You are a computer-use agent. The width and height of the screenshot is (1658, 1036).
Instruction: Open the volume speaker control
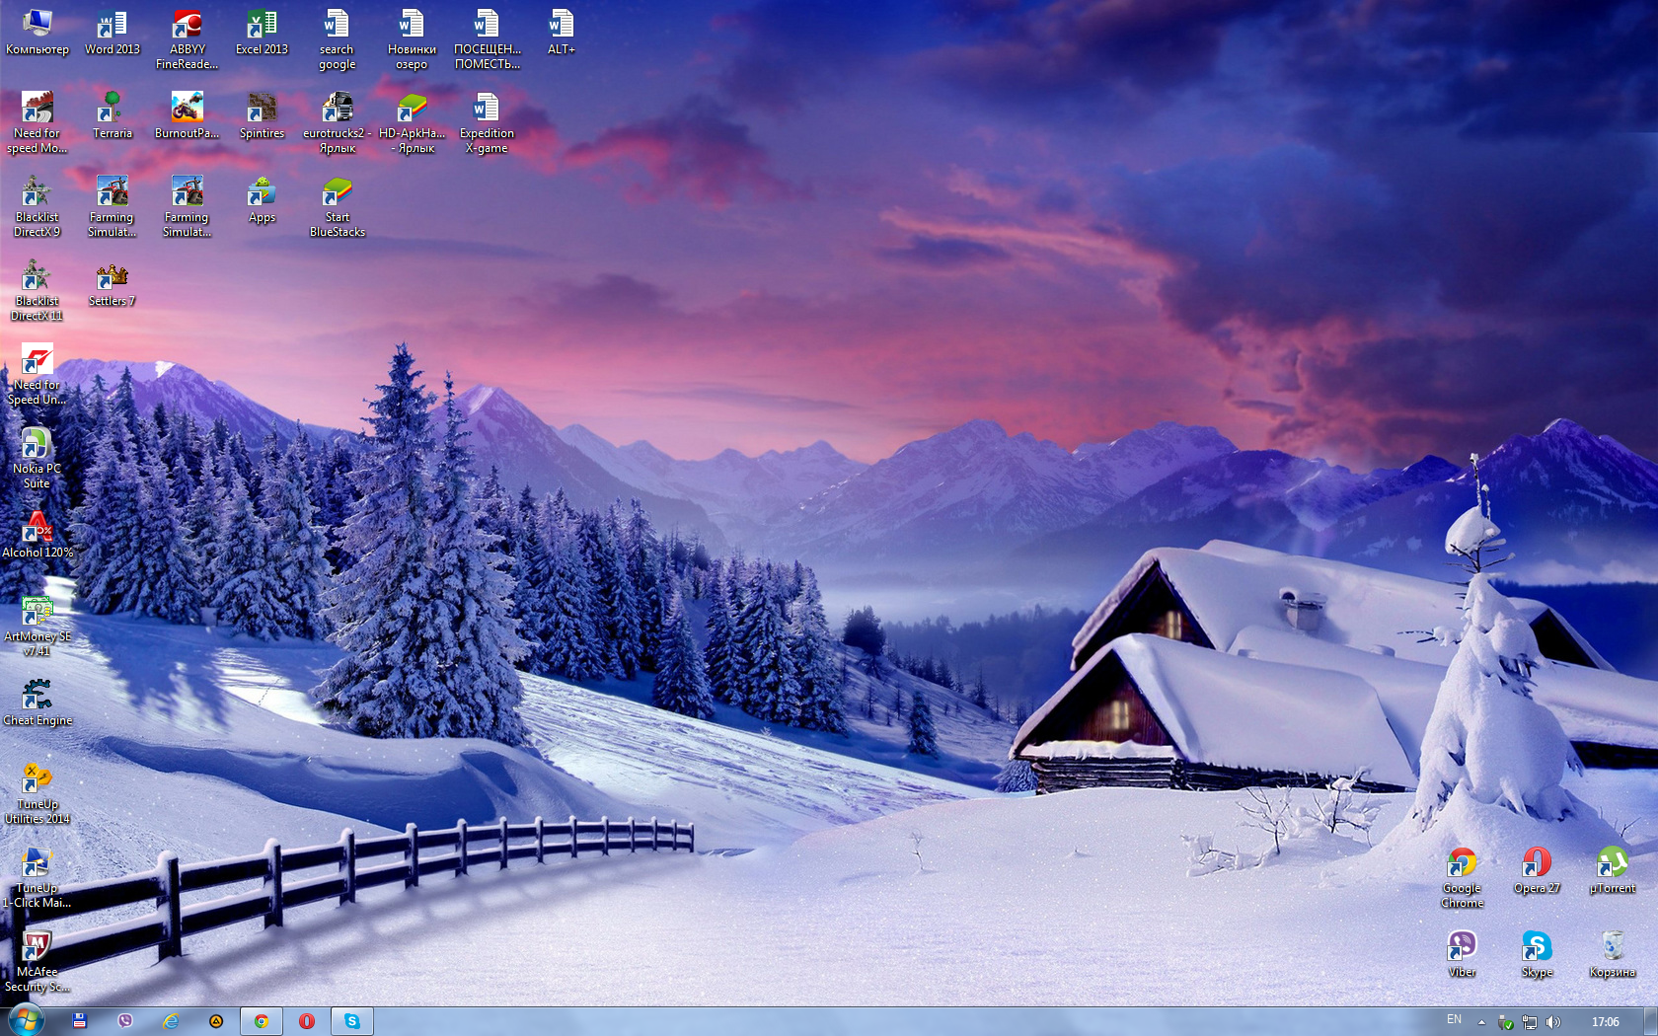point(1553,1022)
